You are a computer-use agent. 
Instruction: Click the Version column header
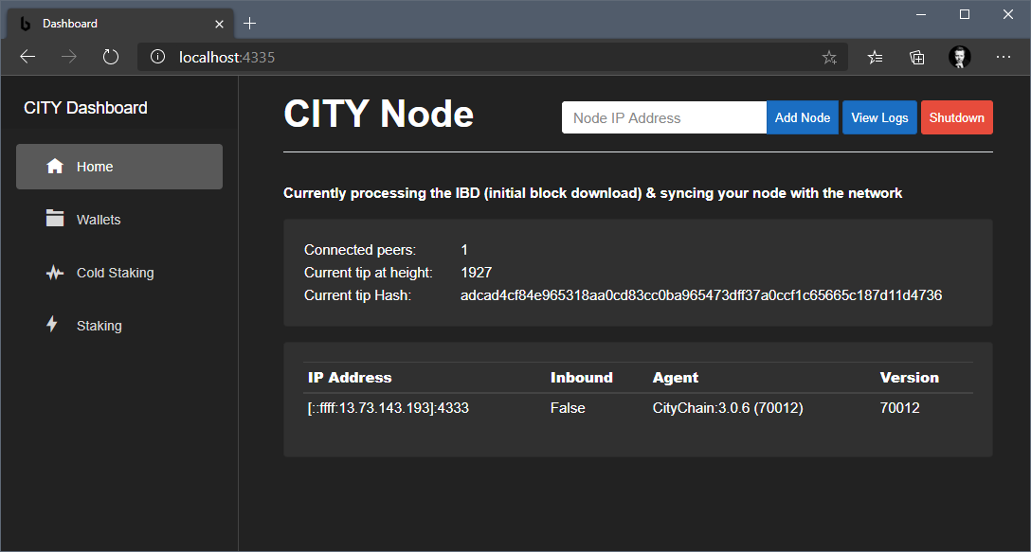(x=910, y=377)
